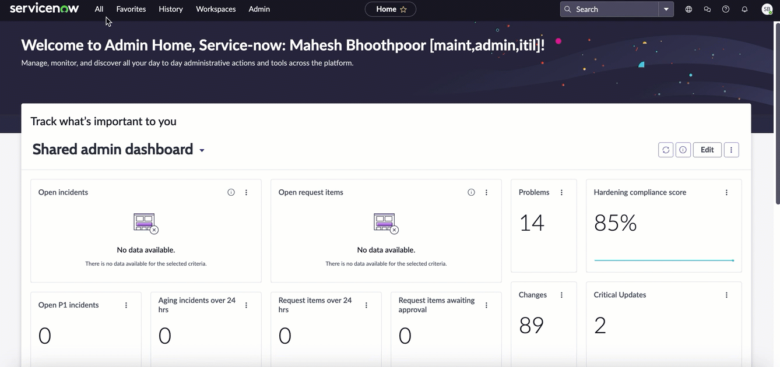This screenshot has width=780, height=367.
Task: Click the Home pill button
Action: coord(391,9)
